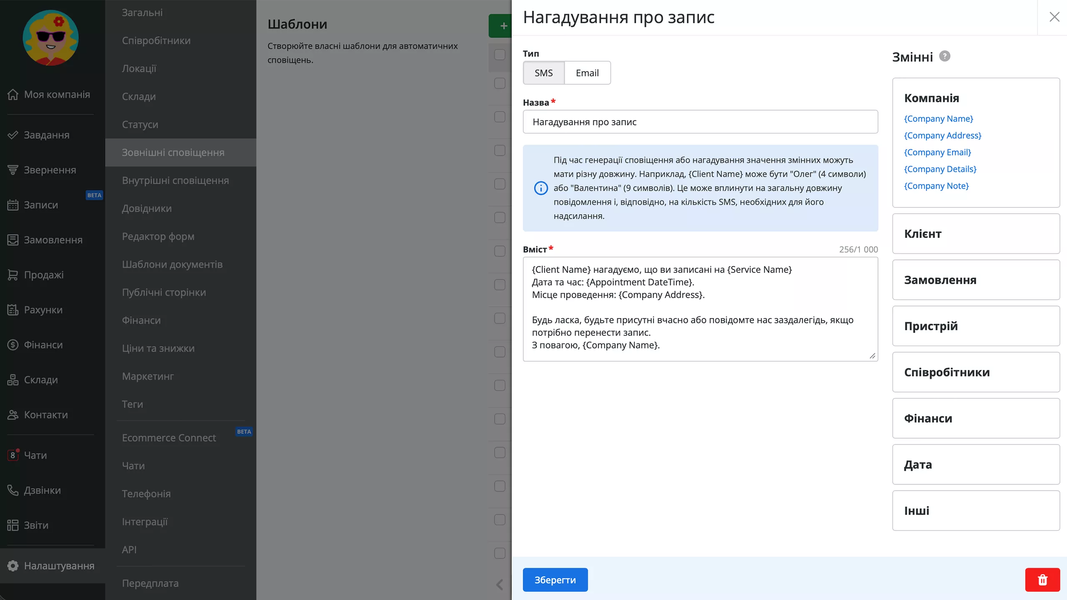The image size is (1067, 600).
Task: Expand the Клієнт variables section
Action: (976, 234)
